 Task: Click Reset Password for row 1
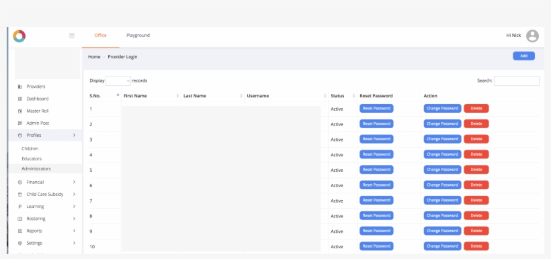tap(376, 109)
